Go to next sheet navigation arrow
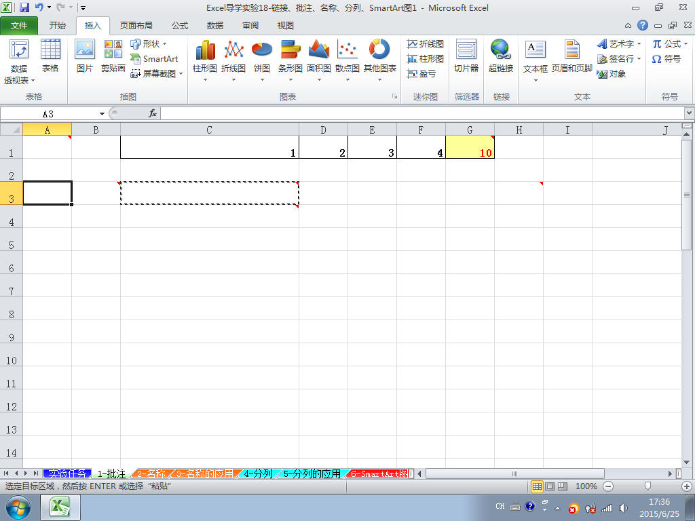Image resolution: width=695 pixels, height=521 pixels. [x=26, y=474]
